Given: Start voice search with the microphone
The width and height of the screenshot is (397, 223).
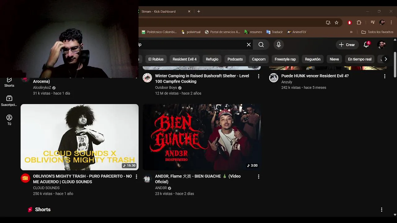Looking at the screenshot, I should point(279,45).
